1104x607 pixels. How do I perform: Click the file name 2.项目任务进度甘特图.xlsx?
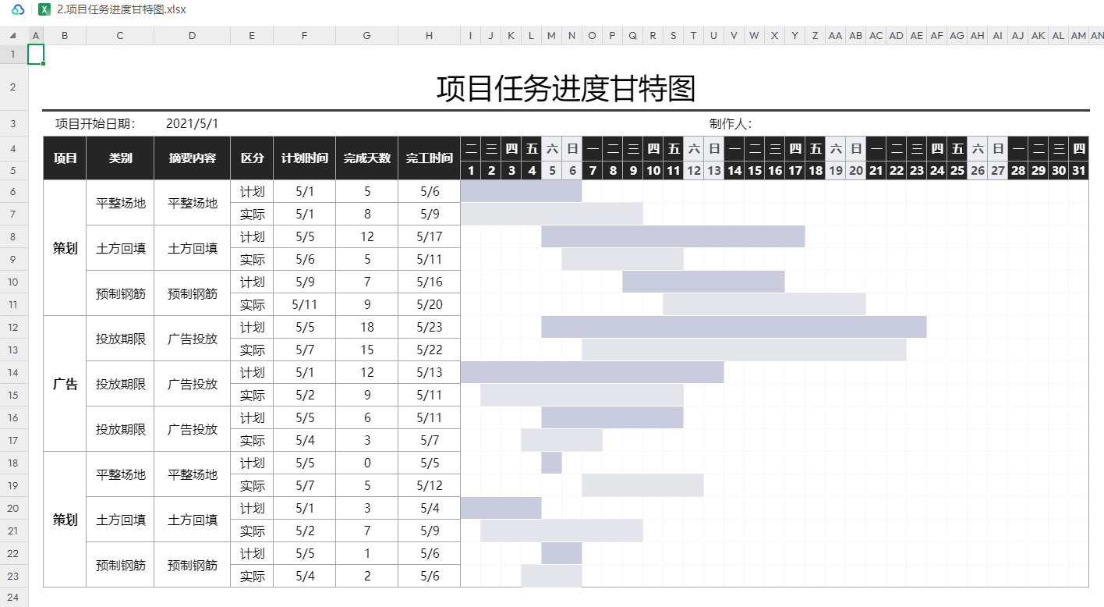(121, 9)
